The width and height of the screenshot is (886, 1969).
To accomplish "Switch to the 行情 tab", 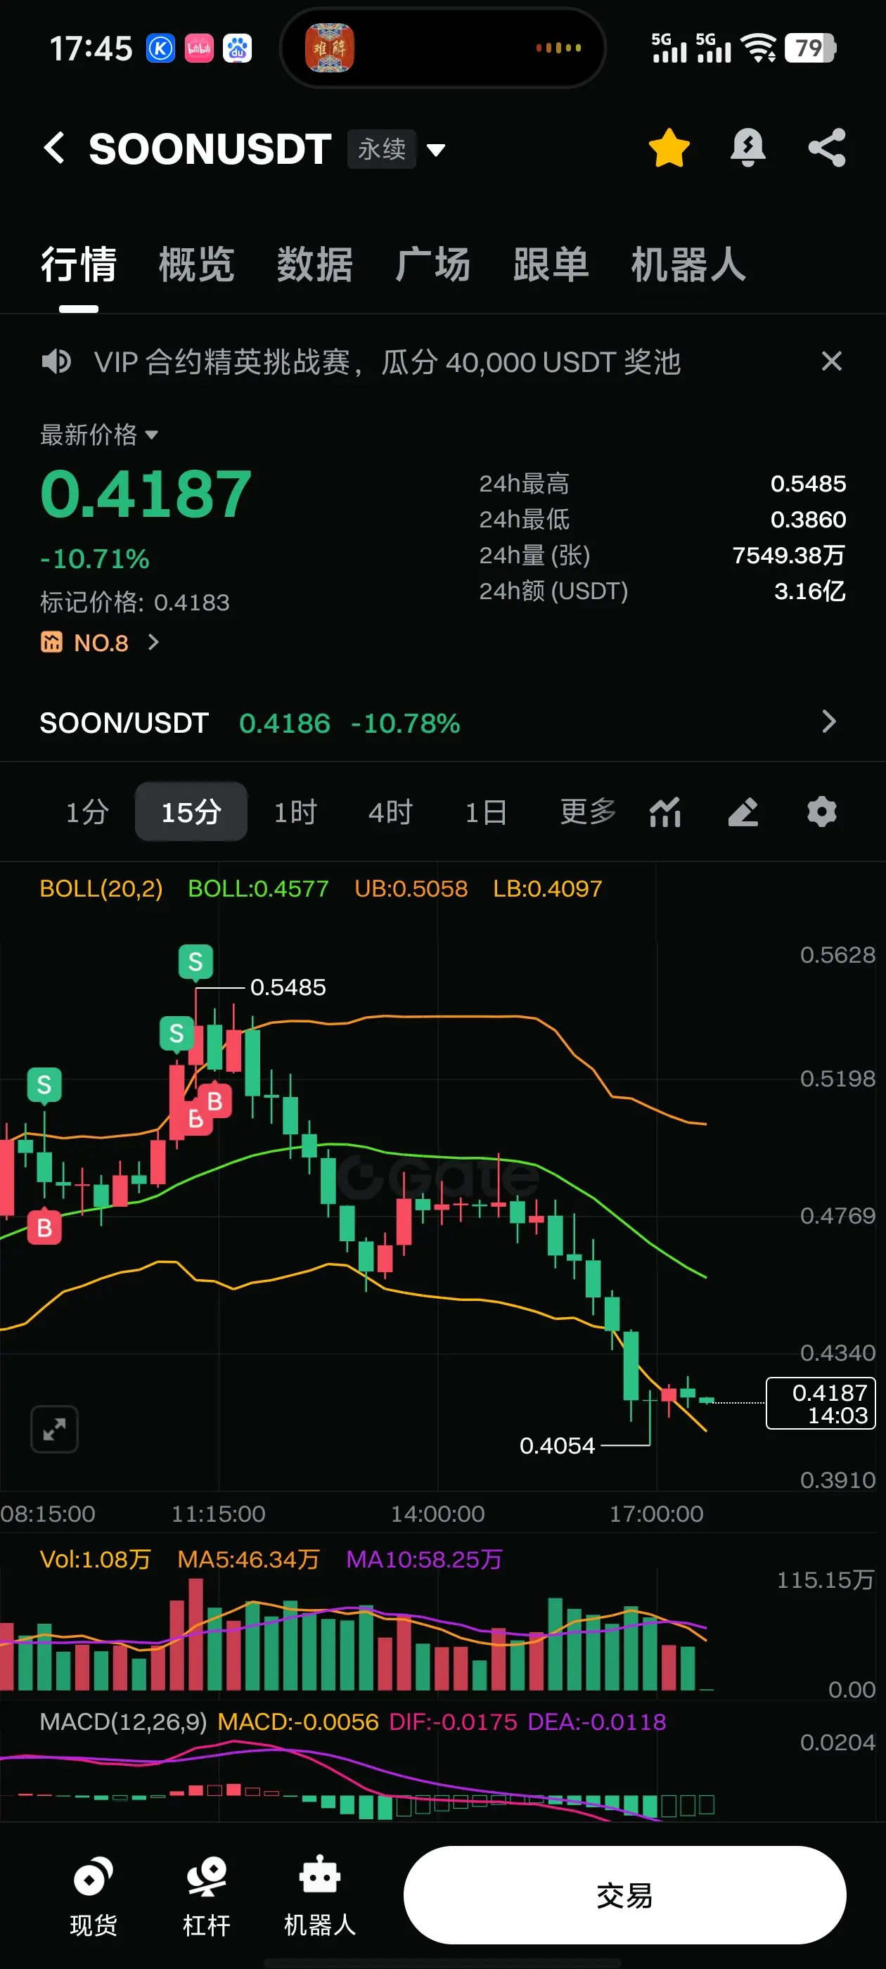I will point(79,264).
